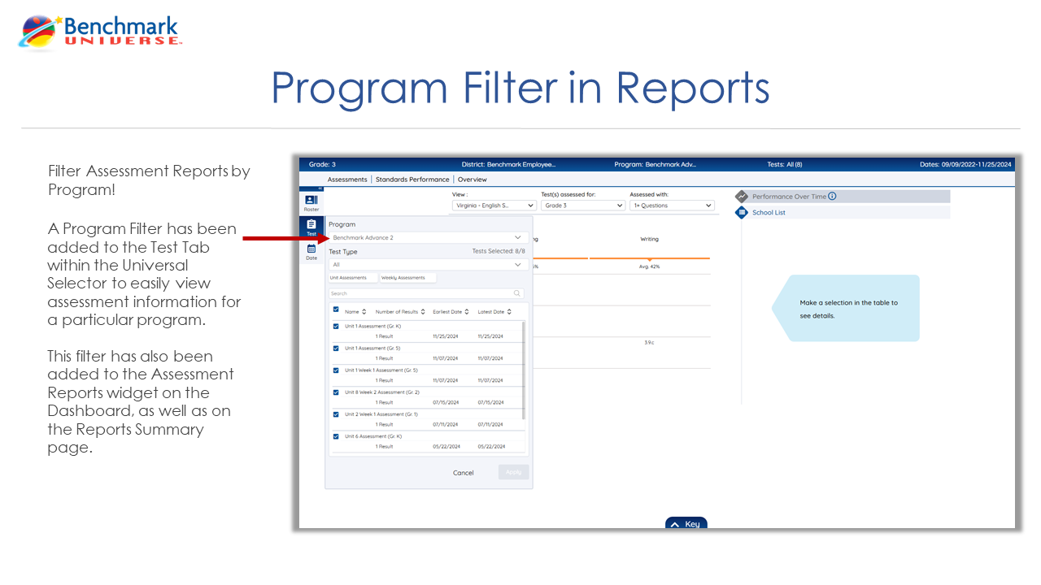This screenshot has height=585, width=1041.
Task: Uncheck Unit 1 Assessment (Gr. 5)
Action: pos(336,349)
